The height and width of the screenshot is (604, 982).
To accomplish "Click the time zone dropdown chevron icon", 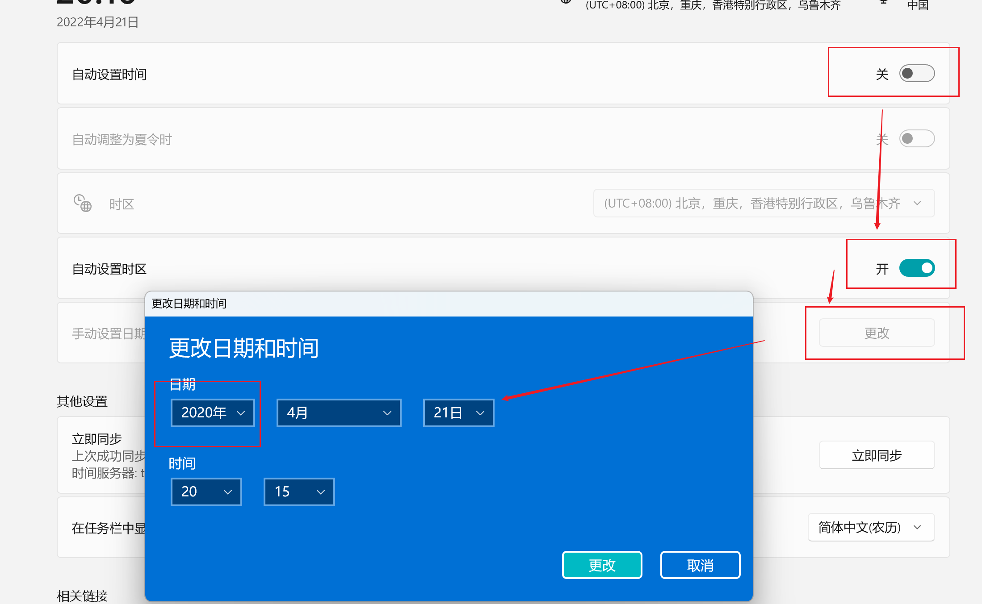I will click(917, 204).
